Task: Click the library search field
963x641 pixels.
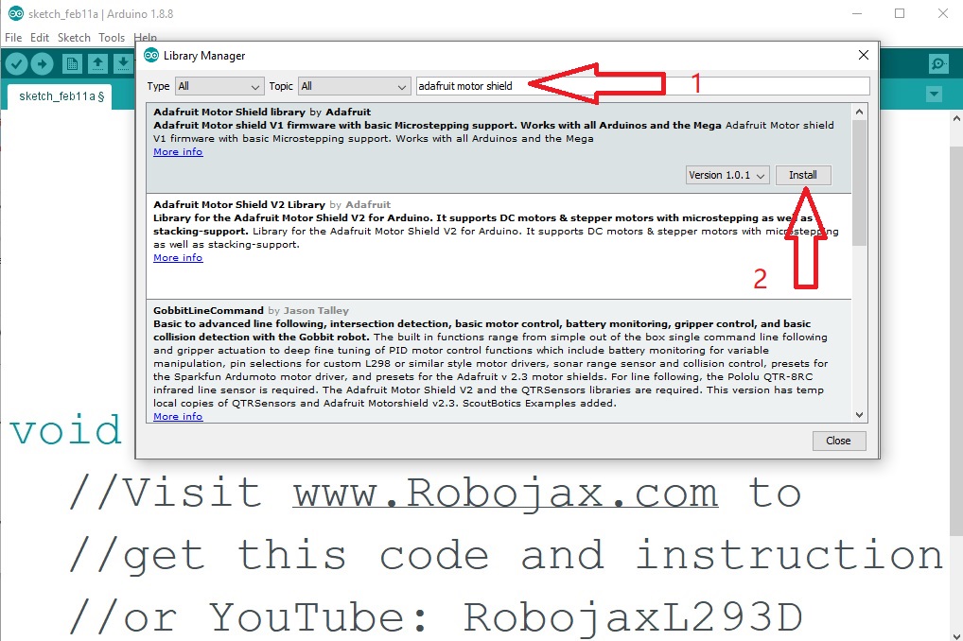Action: click(642, 86)
